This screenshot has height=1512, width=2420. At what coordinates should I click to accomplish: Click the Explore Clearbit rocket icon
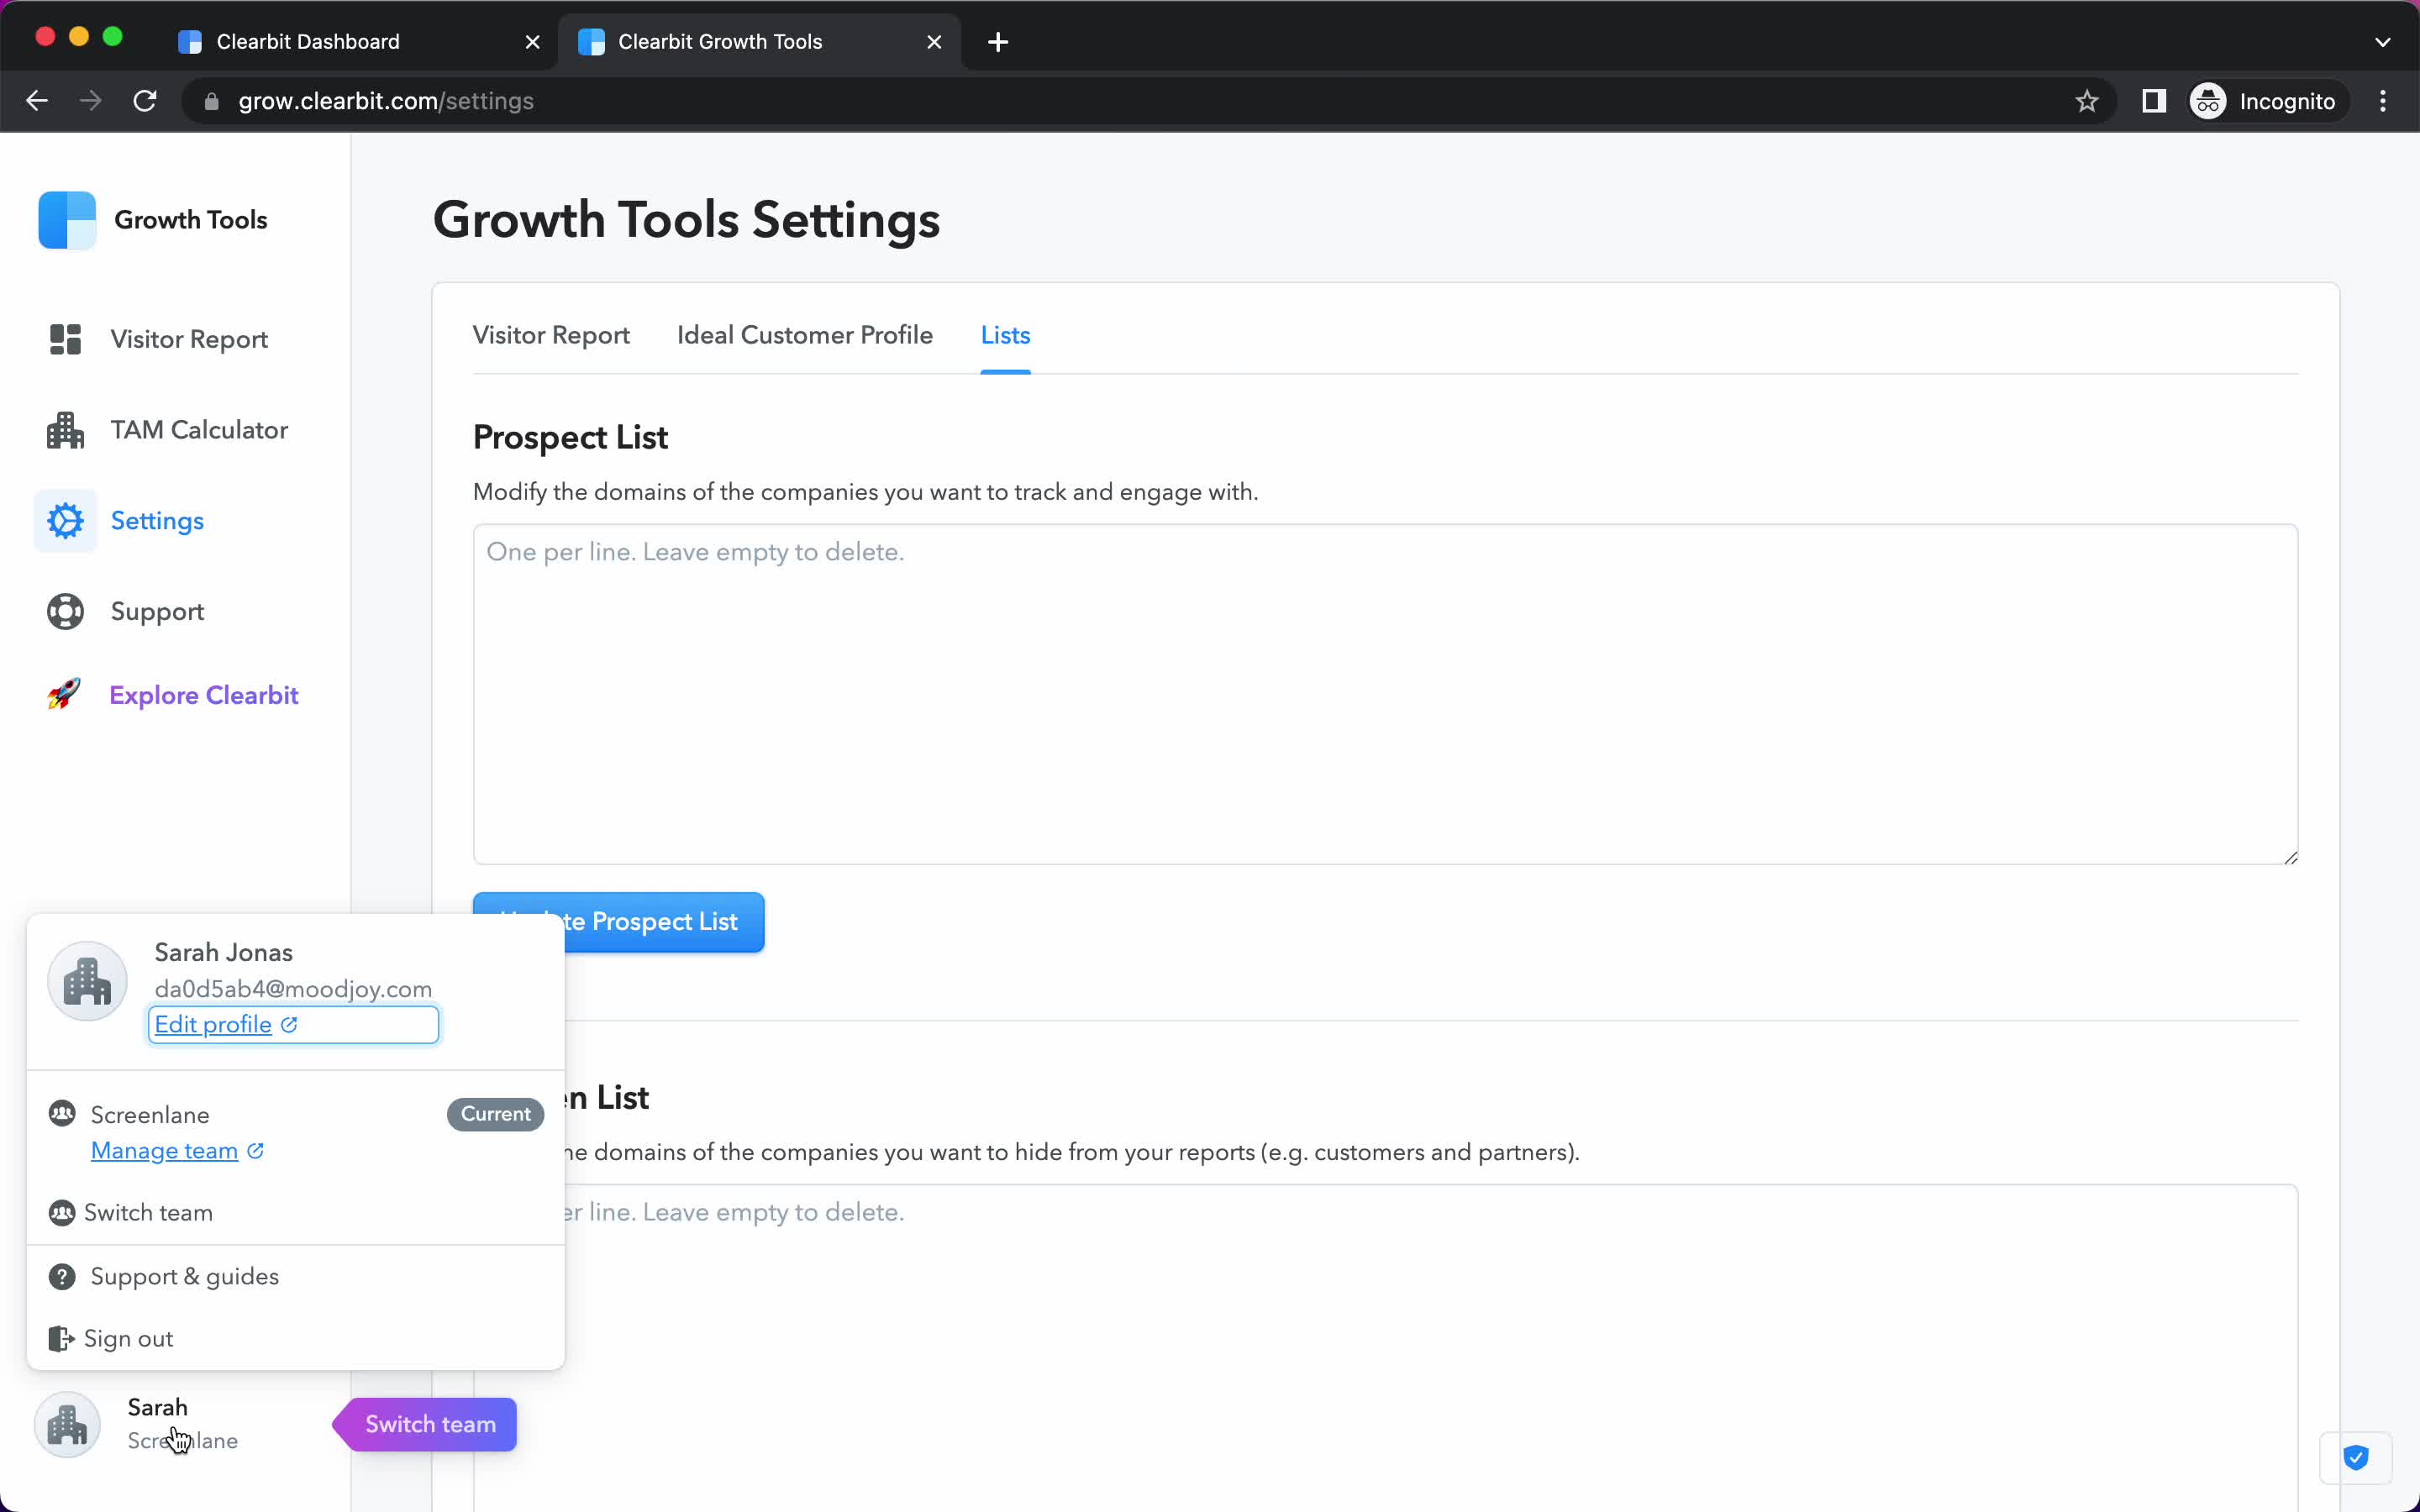[65, 695]
